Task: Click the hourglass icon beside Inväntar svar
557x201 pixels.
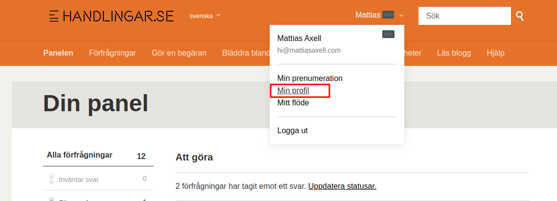Action: (x=51, y=179)
